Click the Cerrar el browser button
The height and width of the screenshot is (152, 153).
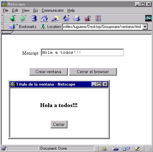(93, 72)
